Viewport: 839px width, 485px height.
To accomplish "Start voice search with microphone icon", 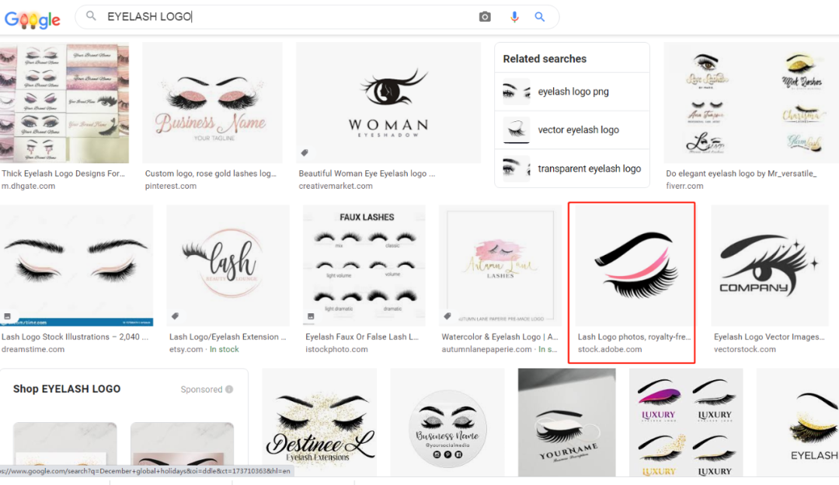I will point(514,16).
